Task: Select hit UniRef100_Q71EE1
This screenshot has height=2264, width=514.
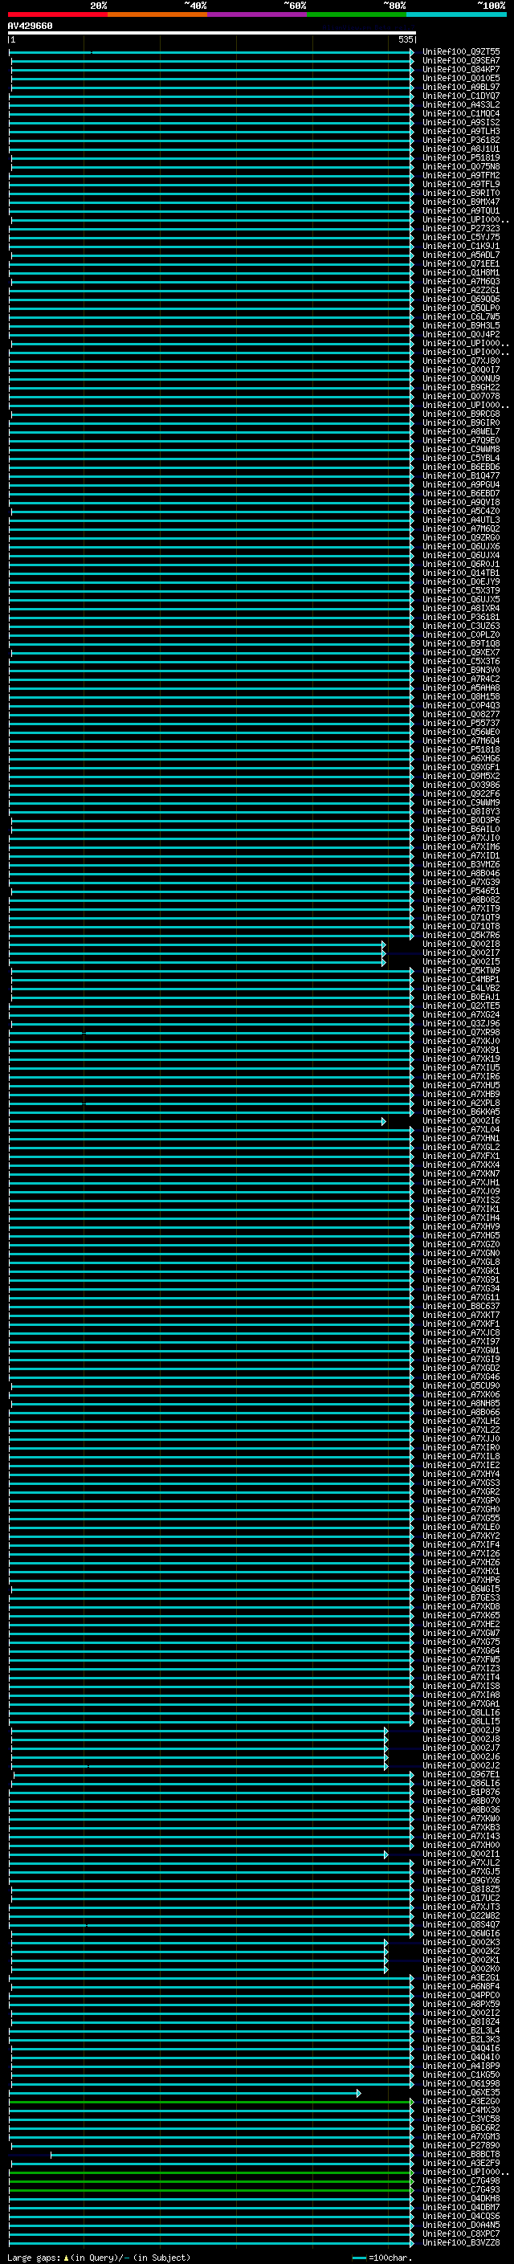Action: click(x=461, y=263)
